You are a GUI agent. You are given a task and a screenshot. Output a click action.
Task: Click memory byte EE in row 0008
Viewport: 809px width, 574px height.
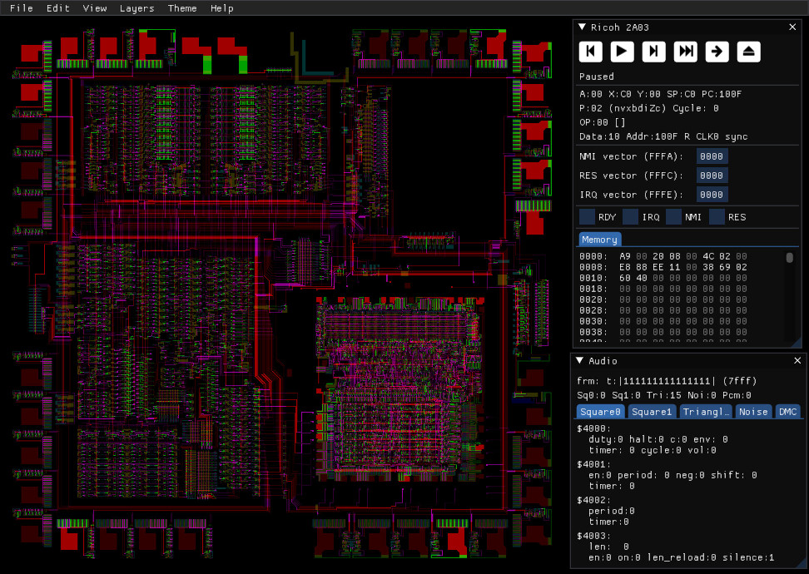click(x=658, y=267)
